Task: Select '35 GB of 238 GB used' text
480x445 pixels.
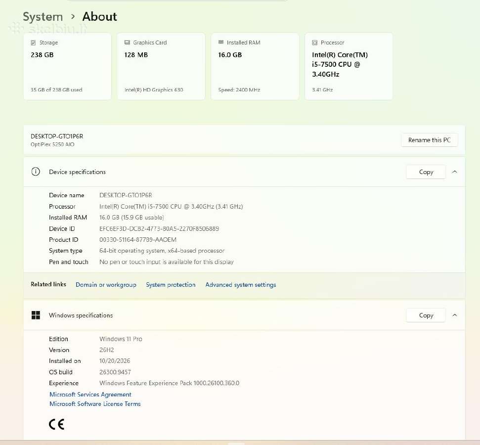Action: [56, 89]
